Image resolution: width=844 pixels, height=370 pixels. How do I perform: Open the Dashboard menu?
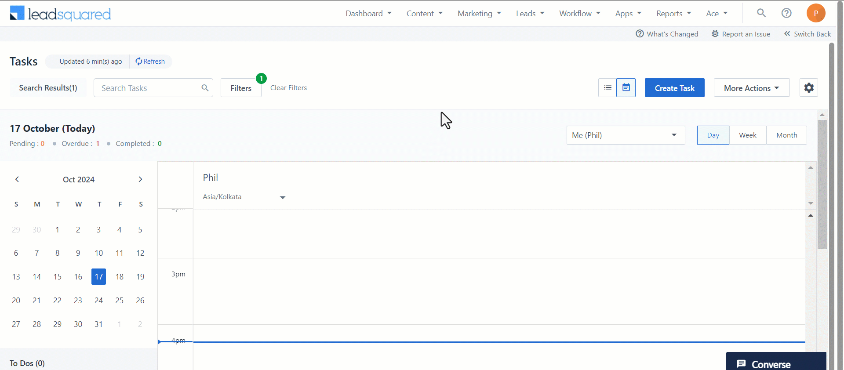(368, 14)
